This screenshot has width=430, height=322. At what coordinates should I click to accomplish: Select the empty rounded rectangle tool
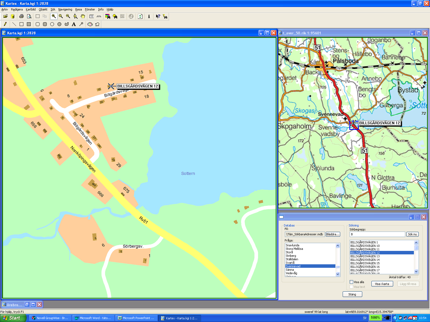38,24
